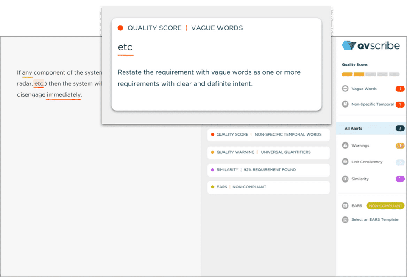Click the Non-Specific Temporal clock icon
The height and width of the screenshot is (277, 407).
(345, 104)
